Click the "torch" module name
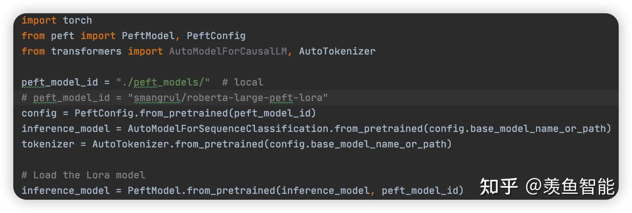The width and height of the screenshot is (632, 213). click(x=77, y=21)
